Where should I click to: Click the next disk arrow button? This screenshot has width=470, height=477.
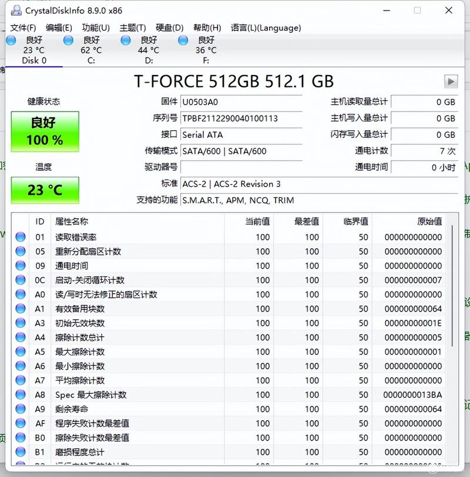click(x=451, y=82)
